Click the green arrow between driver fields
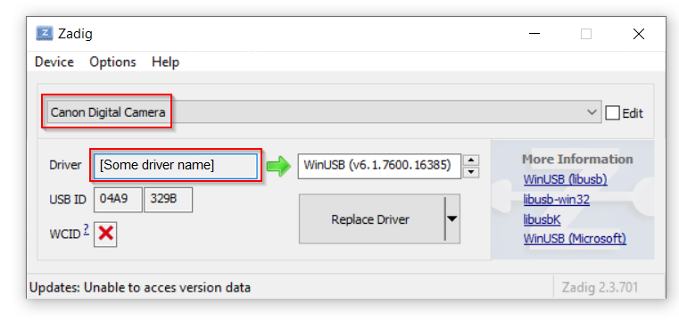The image size is (679, 329). 279,166
